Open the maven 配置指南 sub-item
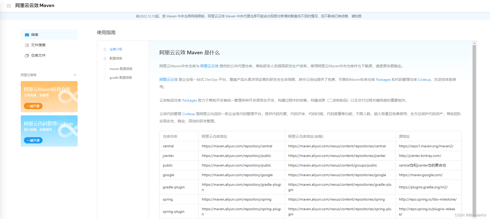 [121, 69]
